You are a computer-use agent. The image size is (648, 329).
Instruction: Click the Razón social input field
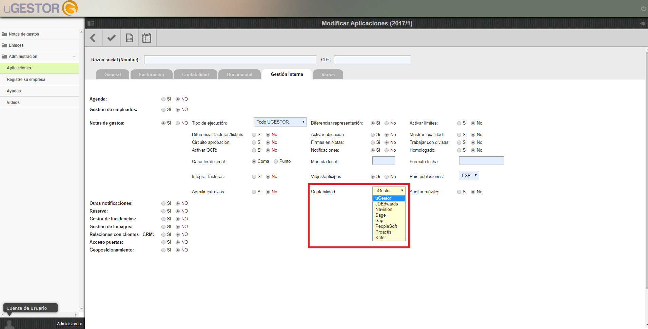pos(230,60)
